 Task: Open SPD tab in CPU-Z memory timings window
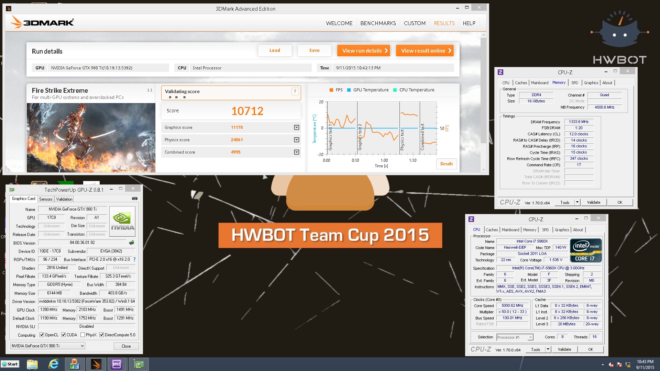(x=574, y=83)
